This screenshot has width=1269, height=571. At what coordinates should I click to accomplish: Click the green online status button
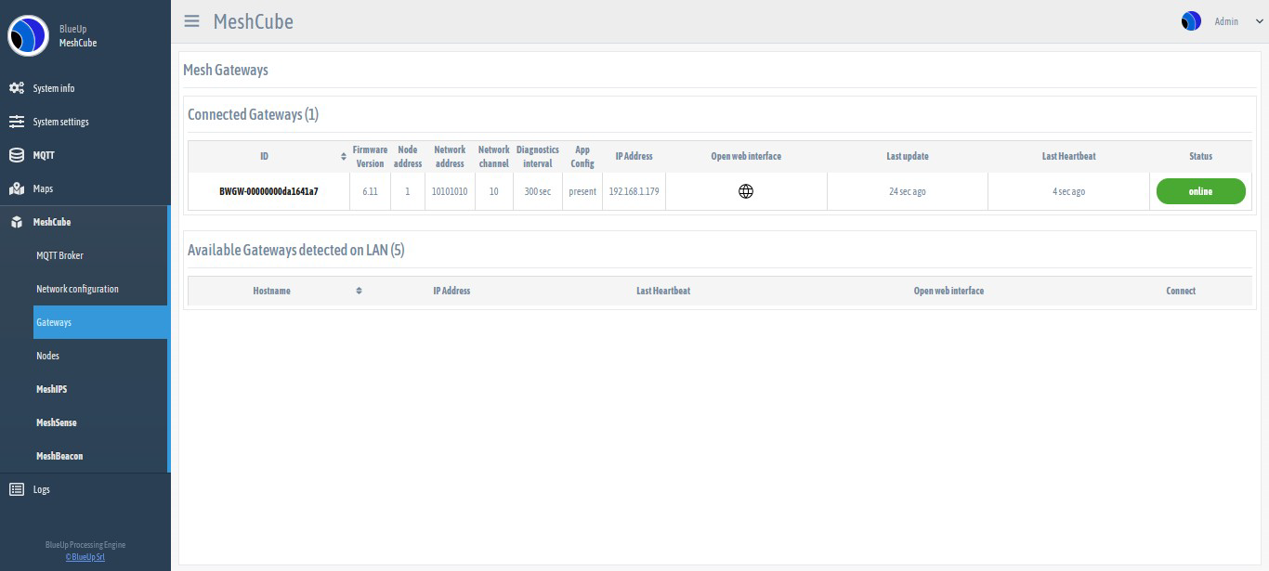point(1200,191)
